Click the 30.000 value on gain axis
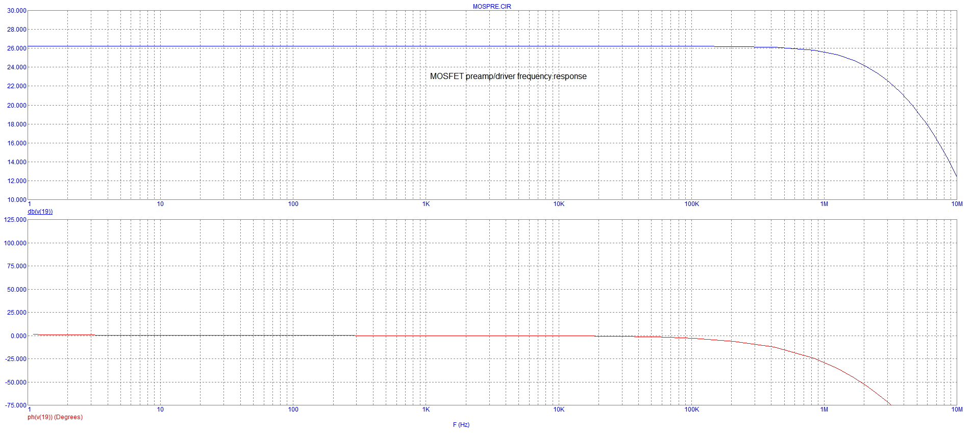Screen dimensions: 973x435 point(17,11)
